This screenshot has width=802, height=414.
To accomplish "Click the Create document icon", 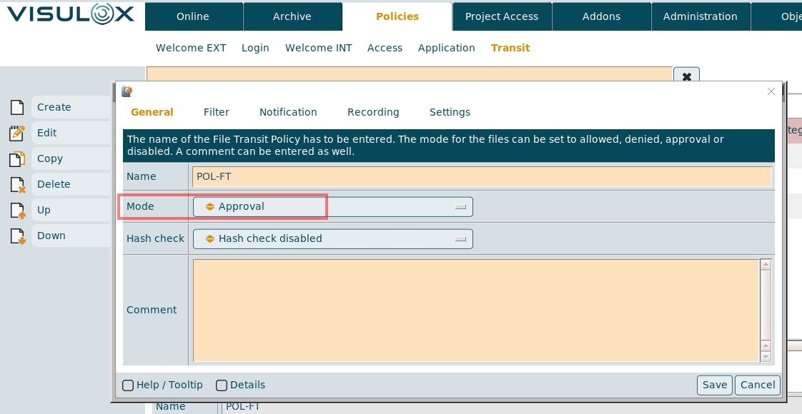I will point(18,107).
